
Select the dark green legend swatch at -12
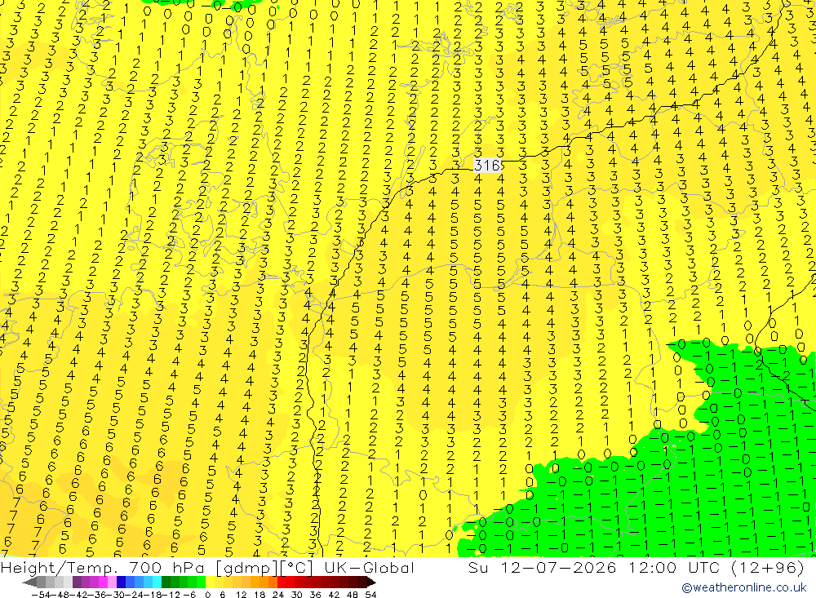click(x=166, y=582)
